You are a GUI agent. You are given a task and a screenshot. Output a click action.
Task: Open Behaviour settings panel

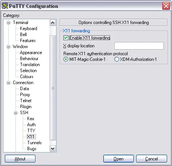[x=29, y=59]
